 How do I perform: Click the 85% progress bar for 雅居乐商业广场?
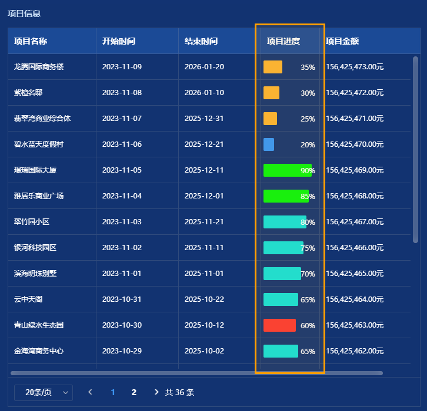[286, 196]
